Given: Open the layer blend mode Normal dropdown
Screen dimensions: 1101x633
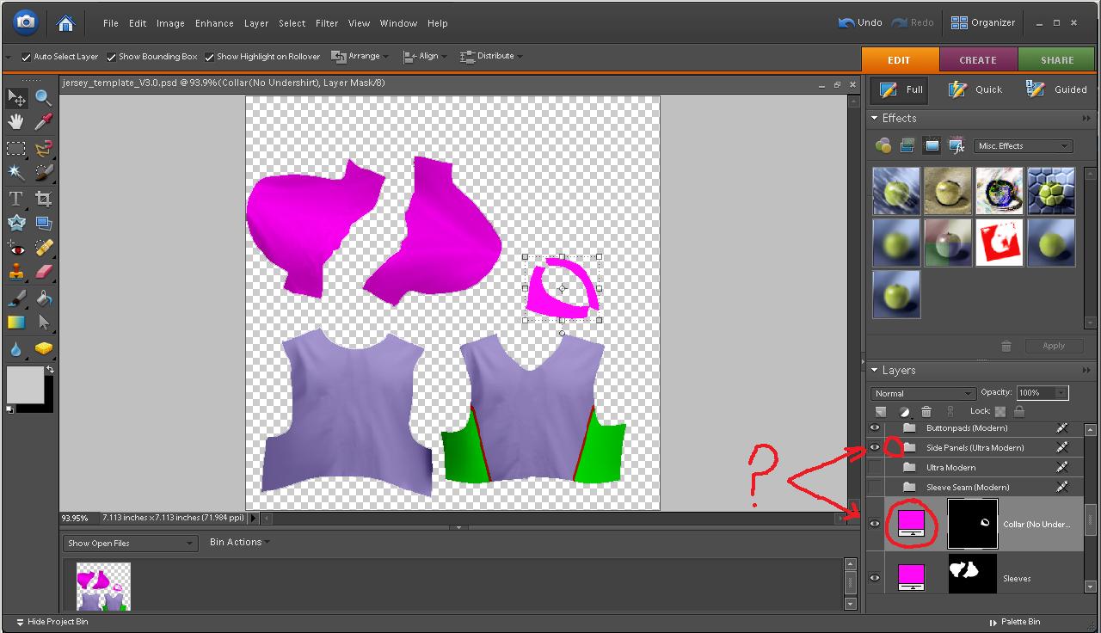Looking at the screenshot, I should point(922,393).
